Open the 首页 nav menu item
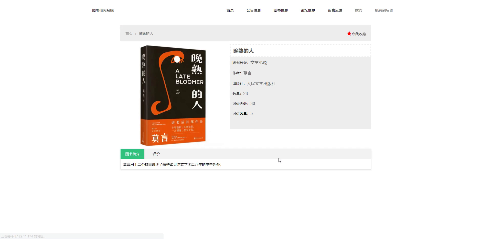491x239 pixels. [230, 10]
